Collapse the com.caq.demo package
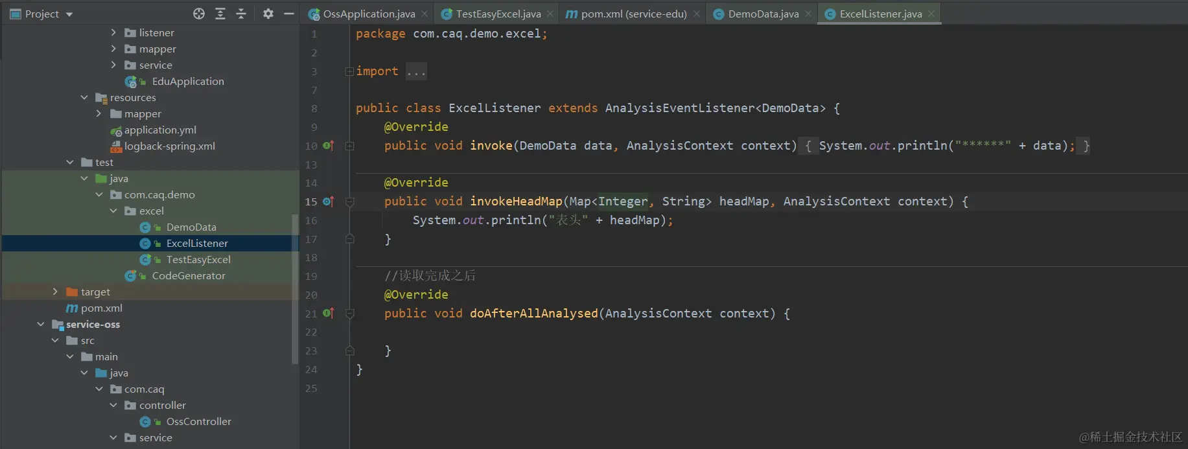This screenshot has width=1188, height=449. (99, 194)
